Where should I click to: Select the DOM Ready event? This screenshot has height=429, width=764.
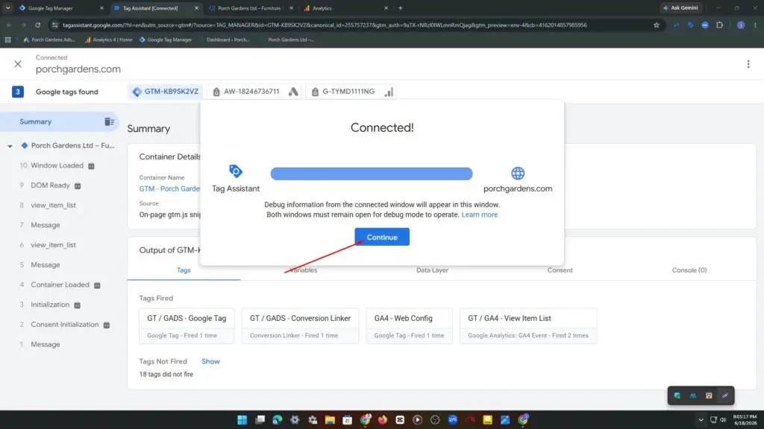(x=50, y=185)
